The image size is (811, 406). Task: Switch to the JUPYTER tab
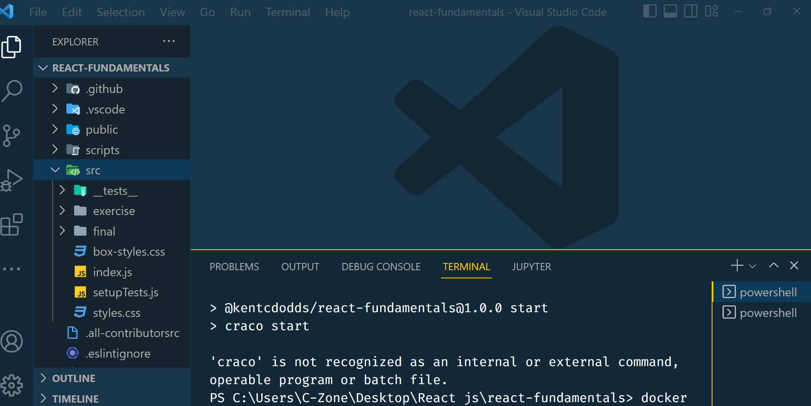(x=531, y=267)
